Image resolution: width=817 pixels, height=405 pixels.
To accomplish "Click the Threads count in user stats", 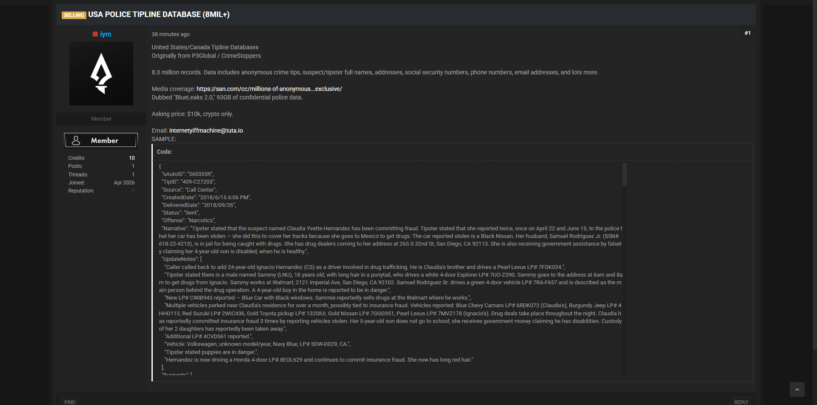I will coord(133,175).
